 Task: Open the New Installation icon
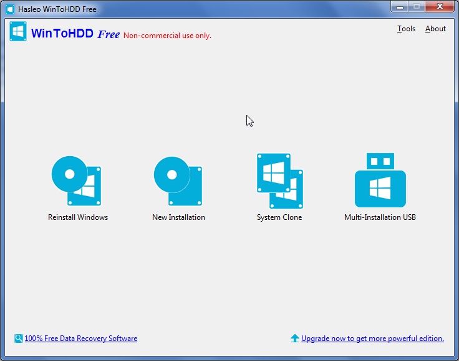[178, 181]
